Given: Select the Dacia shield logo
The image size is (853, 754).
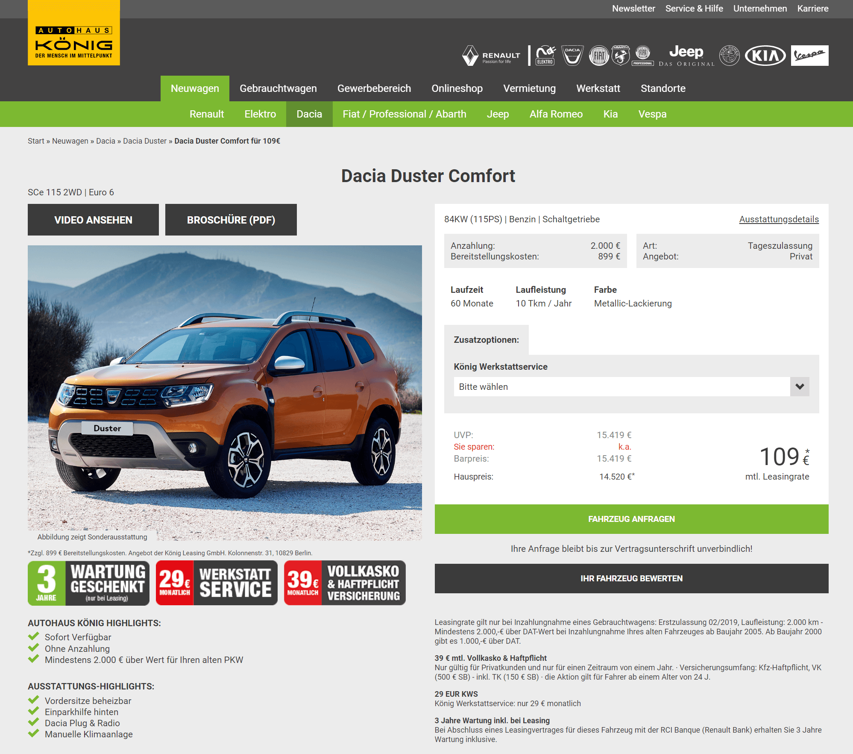Looking at the screenshot, I should (572, 56).
